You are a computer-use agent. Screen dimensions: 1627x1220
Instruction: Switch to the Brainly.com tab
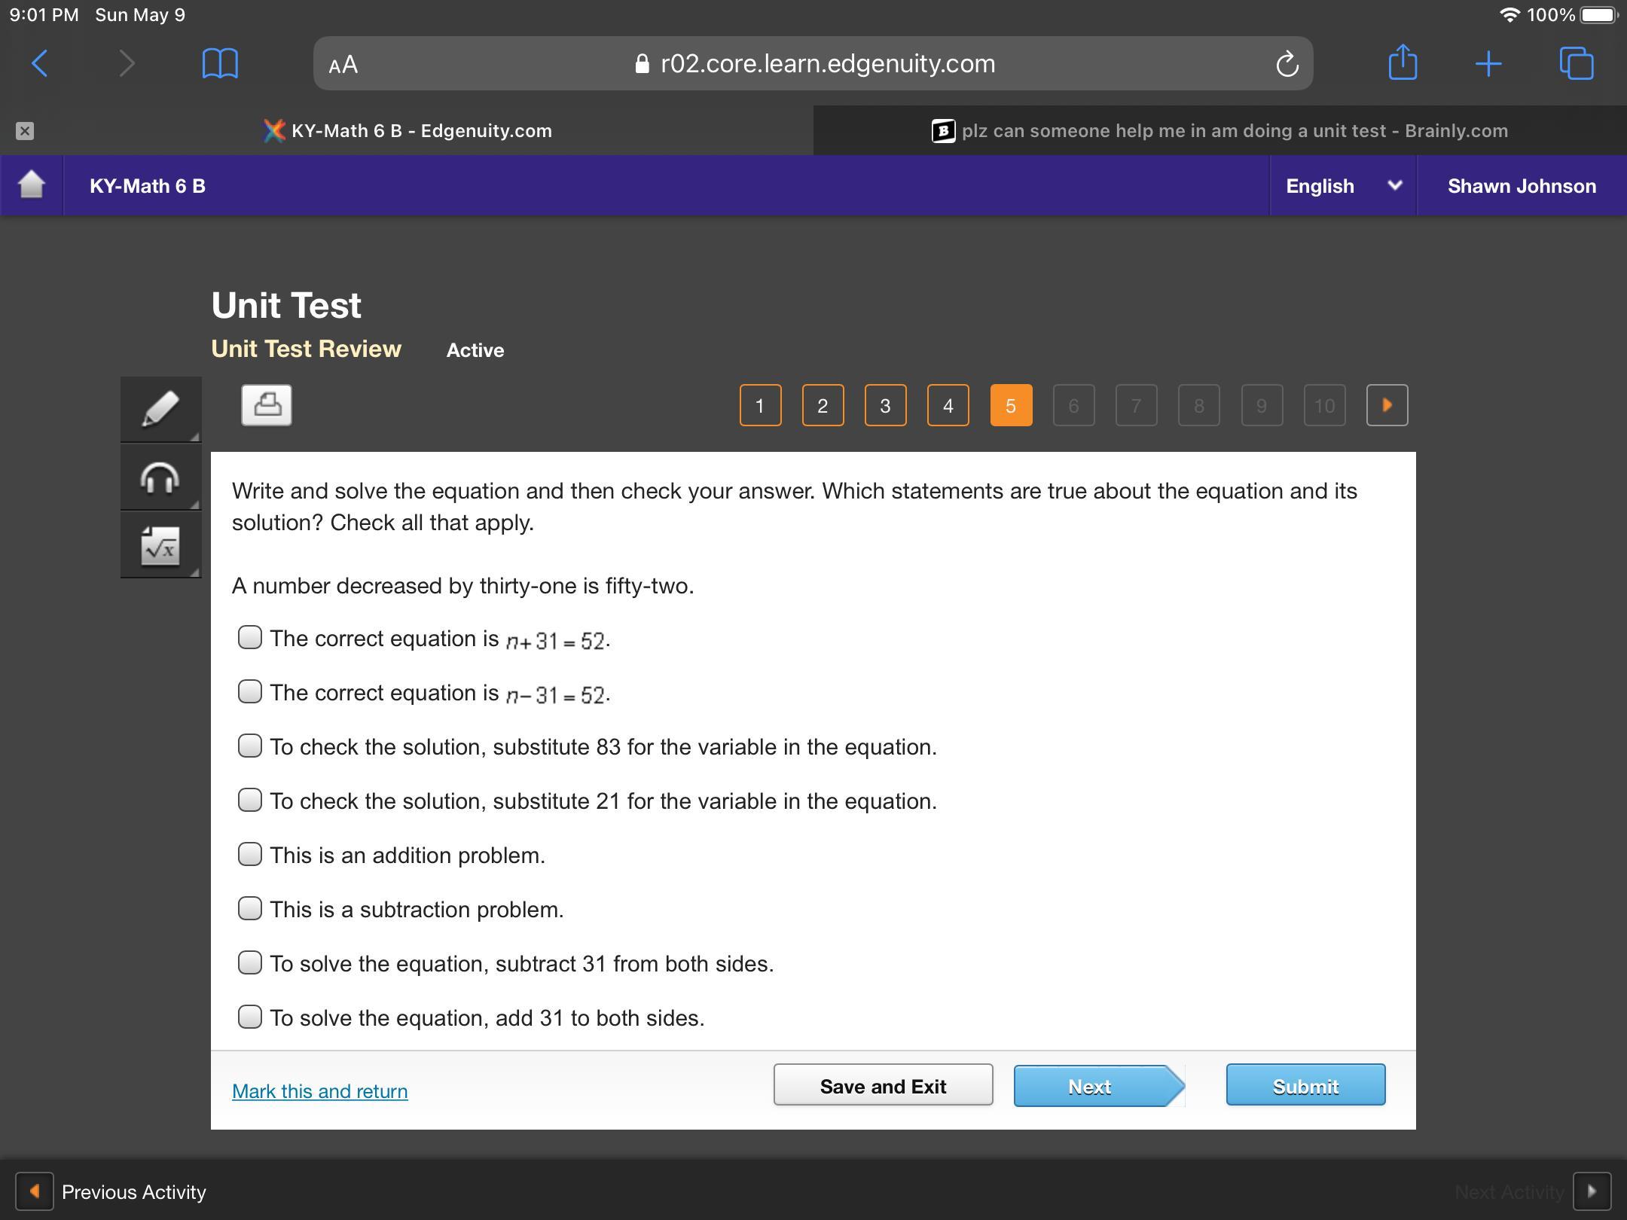pyautogui.click(x=1220, y=131)
